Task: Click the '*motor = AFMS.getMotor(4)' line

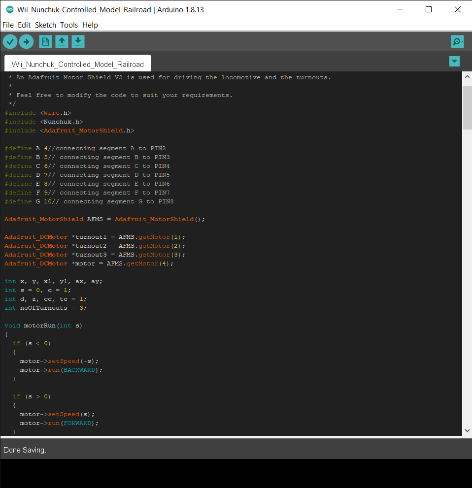Action: click(x=89, y=263)
